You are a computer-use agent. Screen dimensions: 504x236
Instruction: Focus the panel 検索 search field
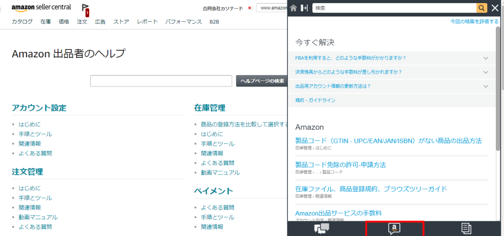[x=394, y=8]
